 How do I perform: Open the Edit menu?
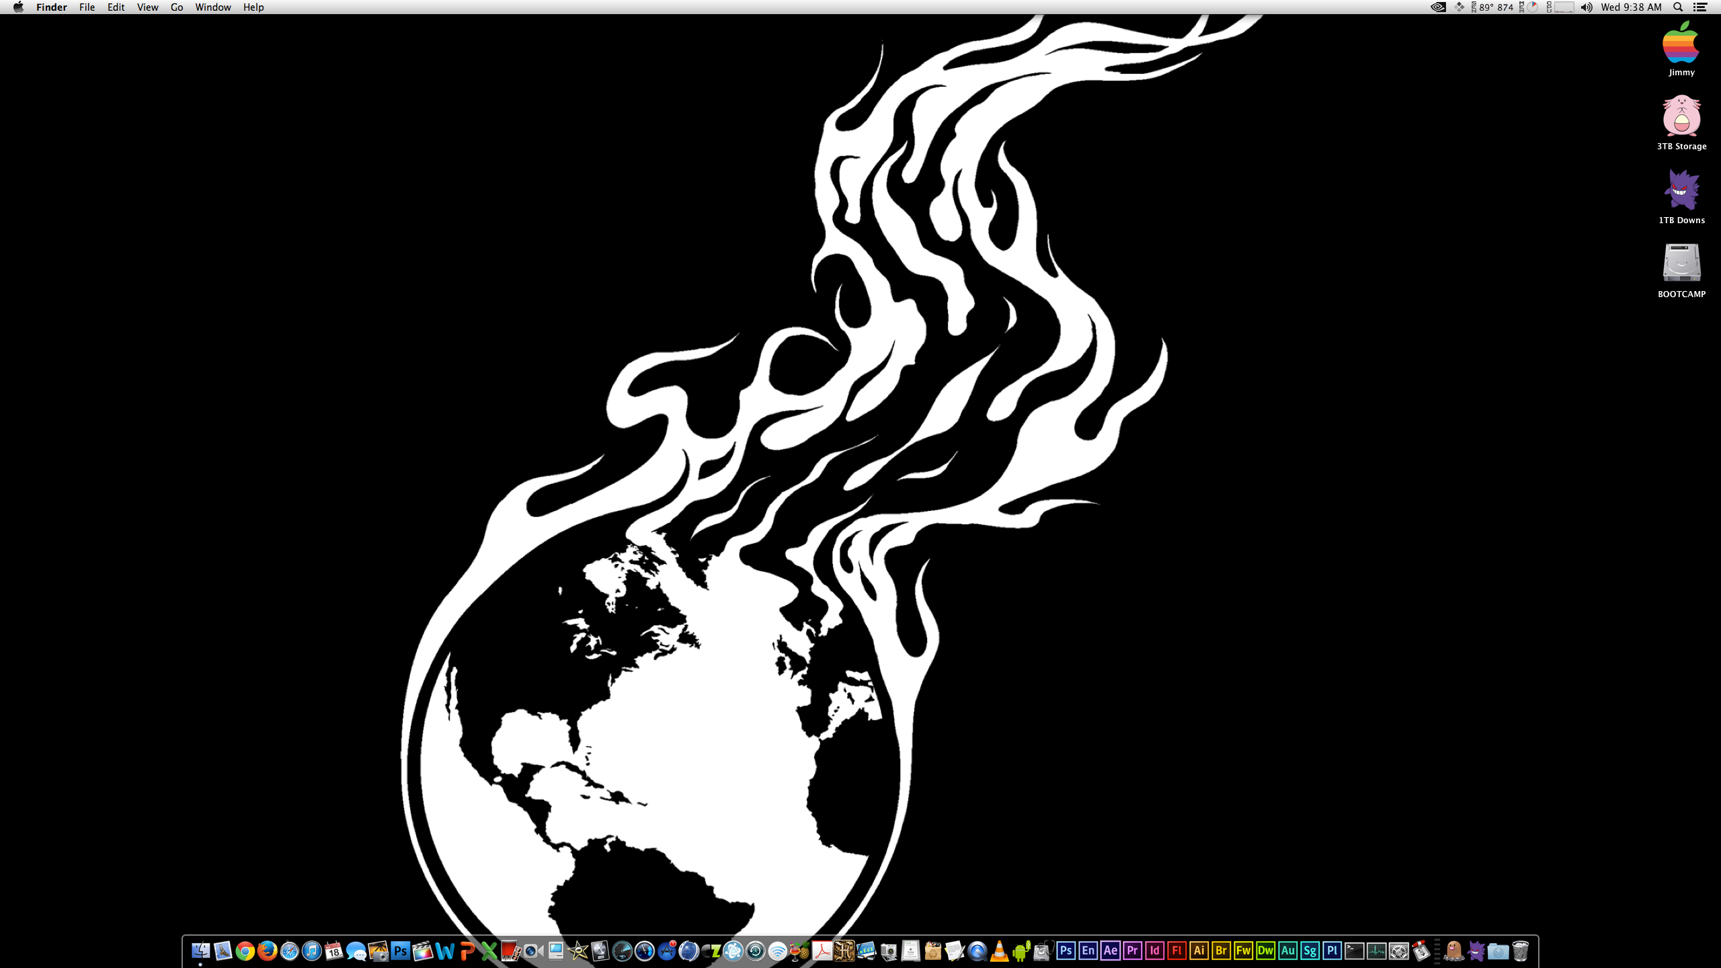pyautogui.click(x=116, y=7)
